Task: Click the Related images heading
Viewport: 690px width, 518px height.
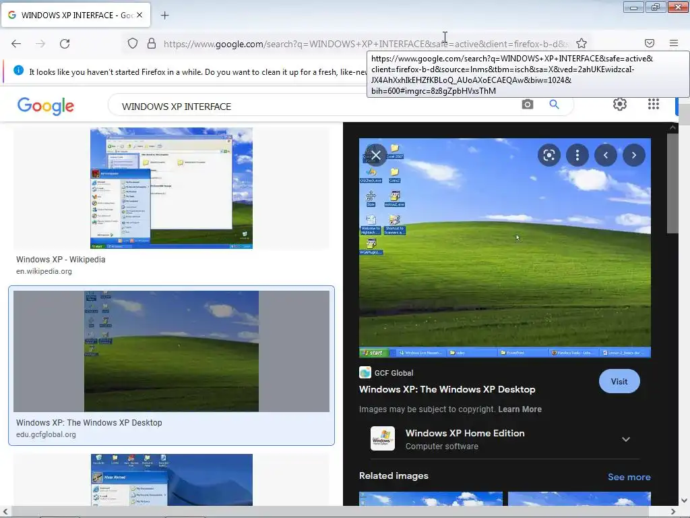Action: pyautogui.click(x=394, y=476)
